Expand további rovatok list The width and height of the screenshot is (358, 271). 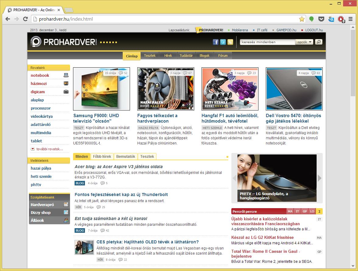pyautogui.click(x=47, y=149)
